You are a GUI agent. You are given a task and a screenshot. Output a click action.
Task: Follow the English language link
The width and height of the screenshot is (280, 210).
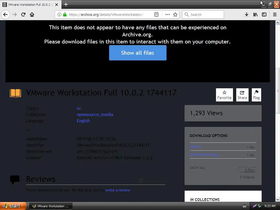click(83, 121)
